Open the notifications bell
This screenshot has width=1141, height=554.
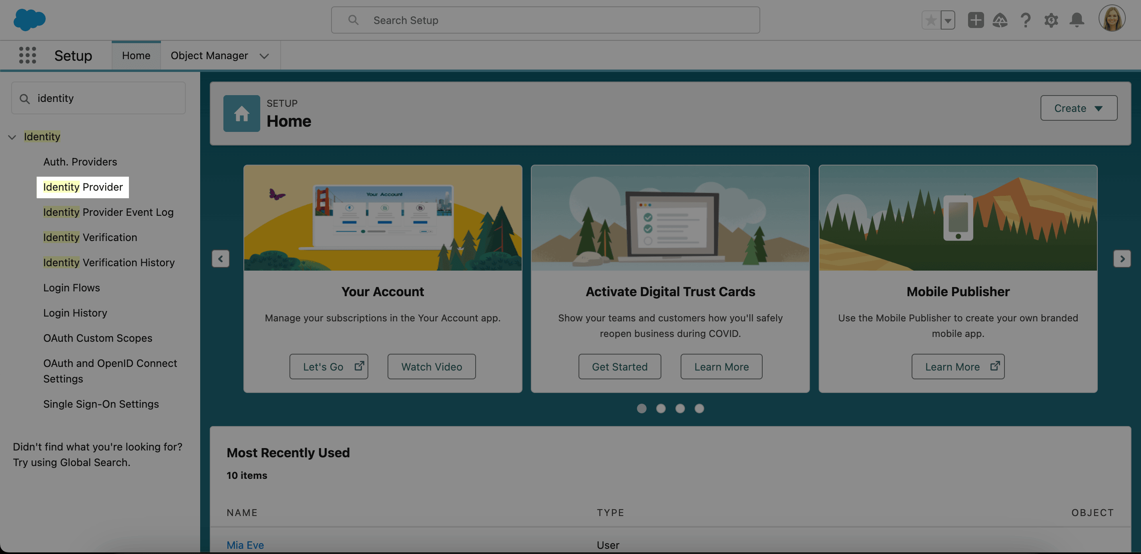(x=1077, y=20)
